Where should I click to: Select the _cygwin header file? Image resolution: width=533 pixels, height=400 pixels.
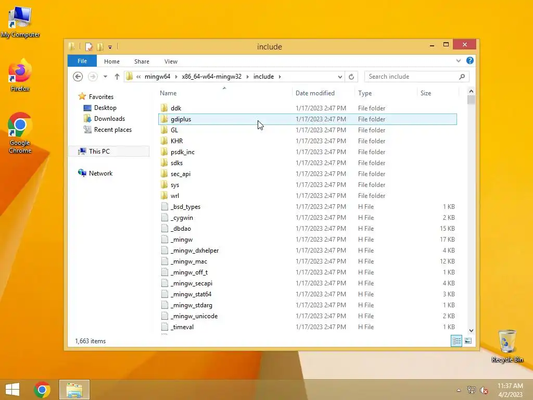307,217
